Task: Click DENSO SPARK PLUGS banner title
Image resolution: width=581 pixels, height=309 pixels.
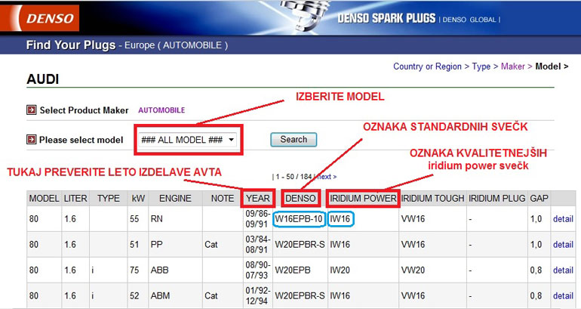Action: click(x=386, y=18)
